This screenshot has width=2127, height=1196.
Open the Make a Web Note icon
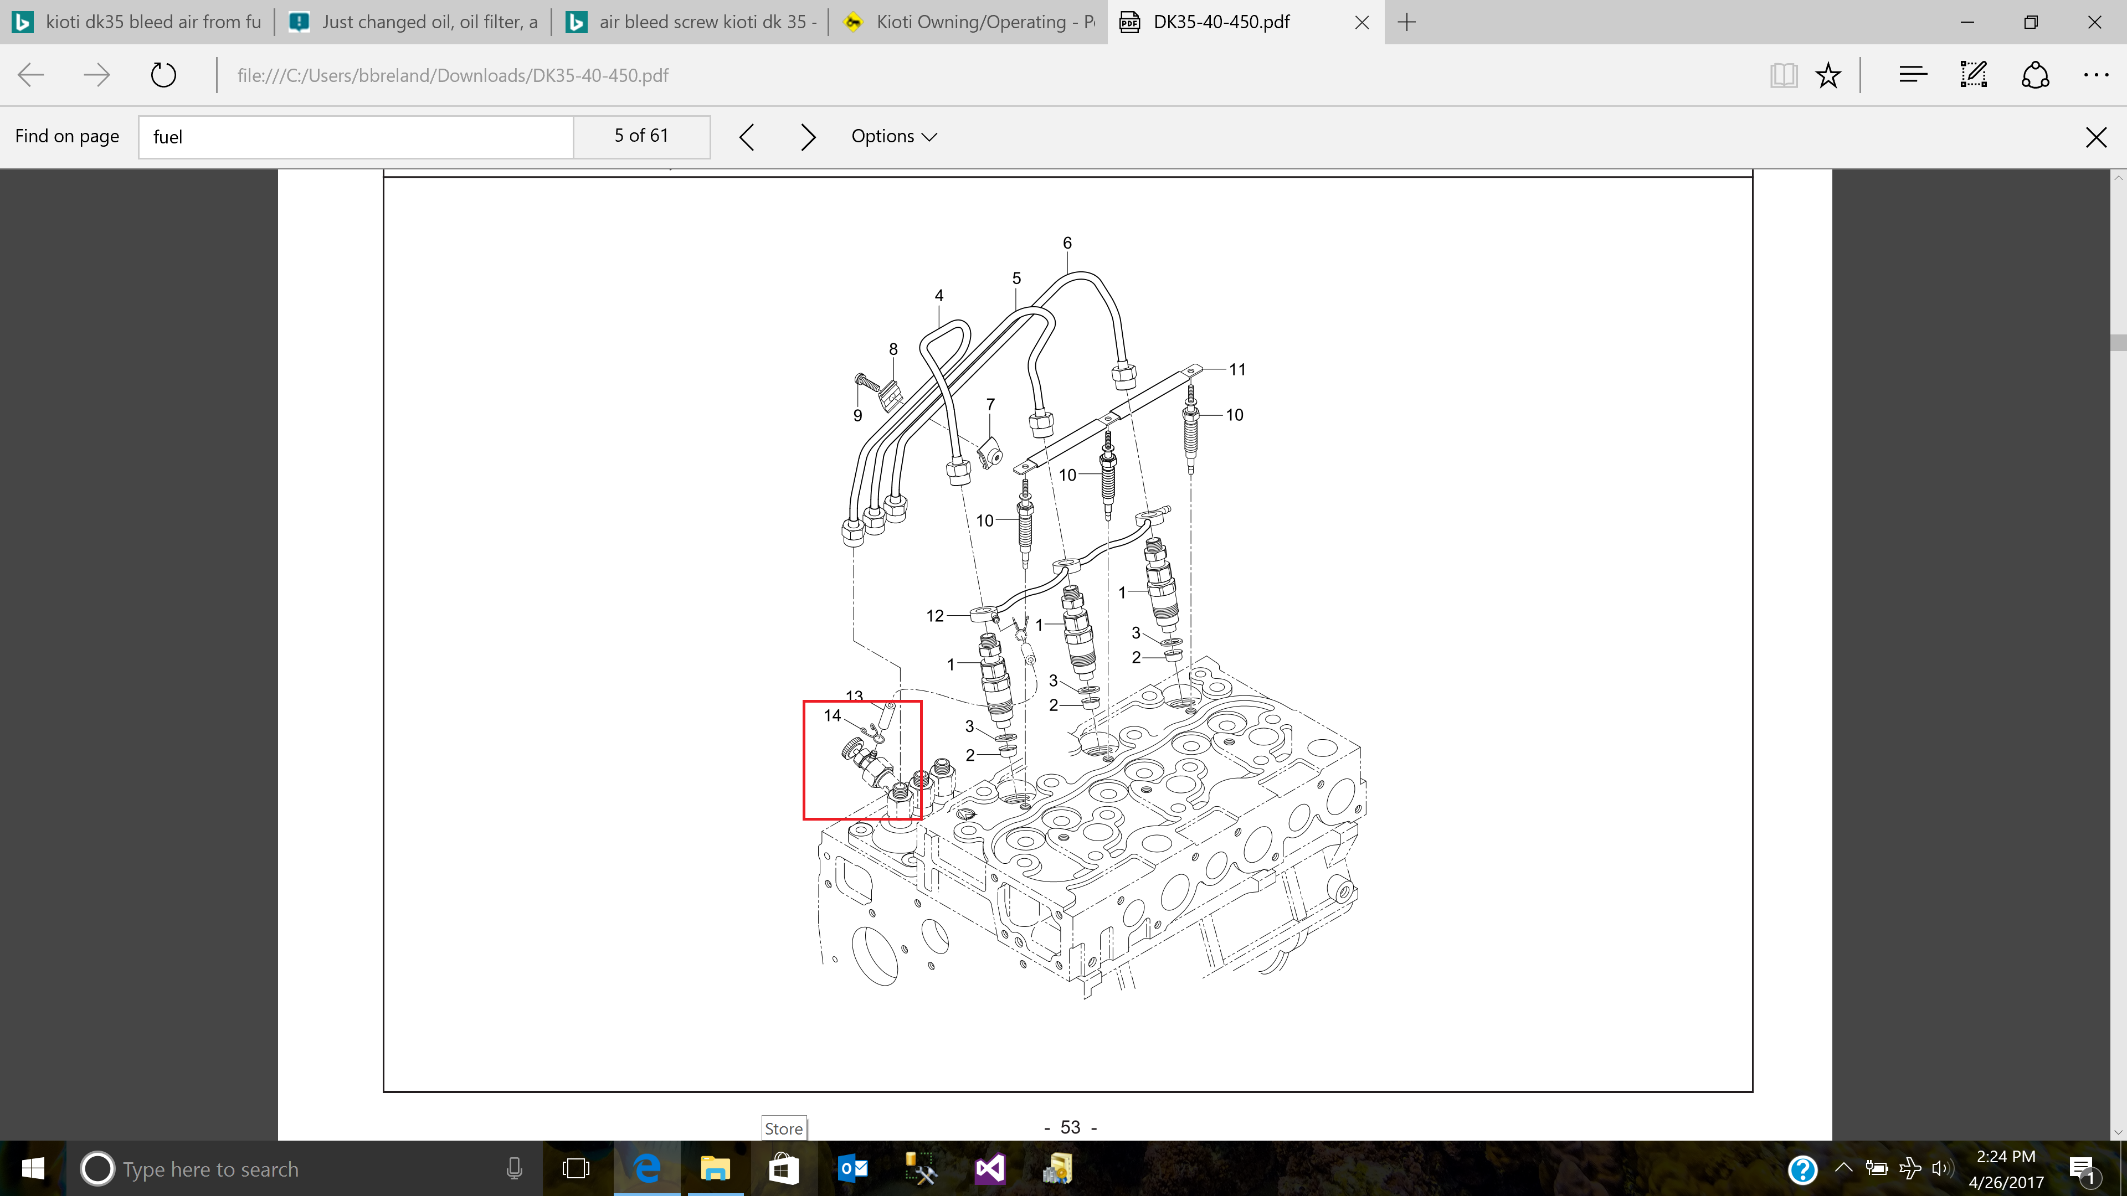coord(1974,75)
